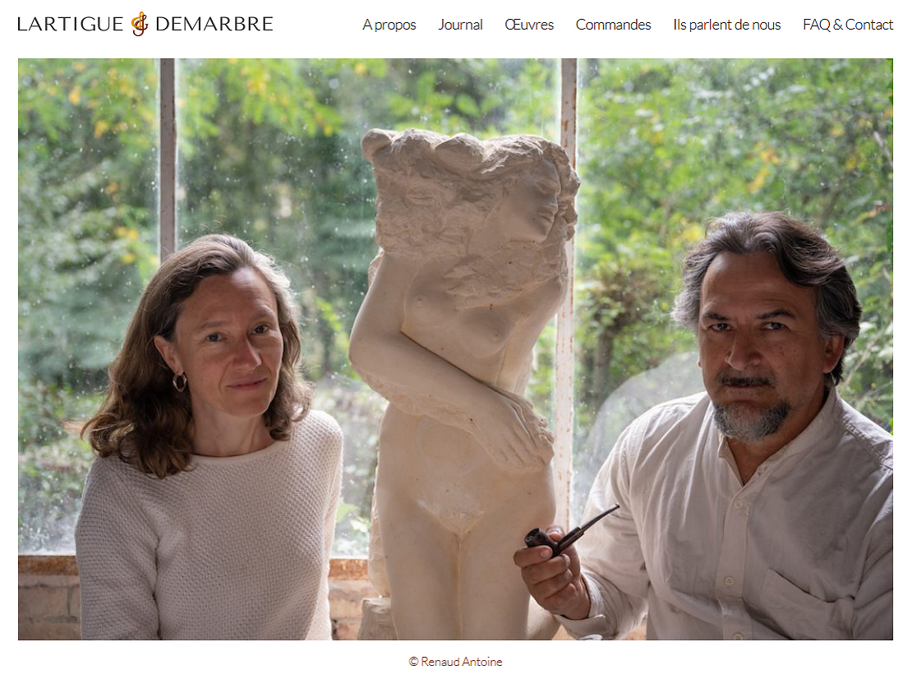Click the © Renaud Antoine photo credit
The width and height of the screenshot is (903, 679).
(x=455, y=662)
